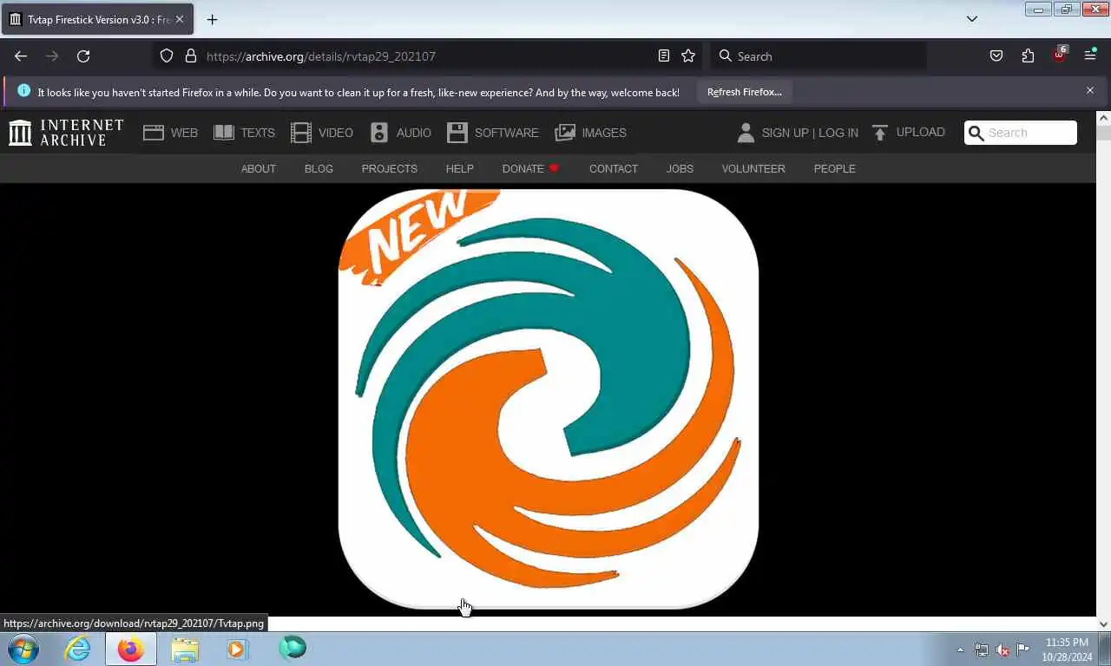Reload the page with the refresh icon
Image resolution: width=1111 pixels, height=666 pixels.
(83, 56)
